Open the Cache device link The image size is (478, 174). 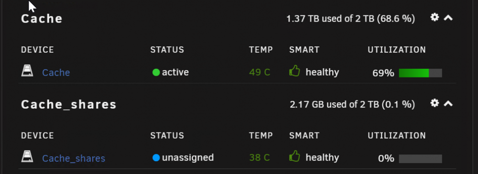coord(56,73)
